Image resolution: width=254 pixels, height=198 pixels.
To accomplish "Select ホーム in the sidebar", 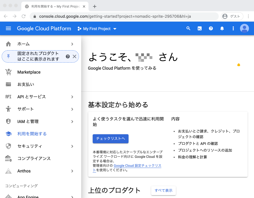I will [24, 44].
